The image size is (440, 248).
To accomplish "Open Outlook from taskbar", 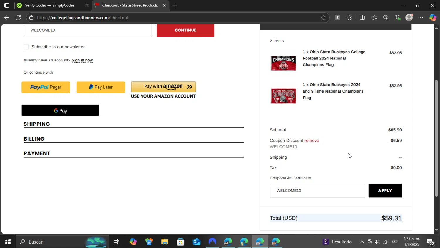I will (196, 242).
